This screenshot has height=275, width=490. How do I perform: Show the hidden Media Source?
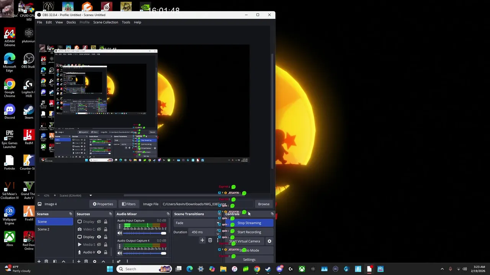[99, 244]
